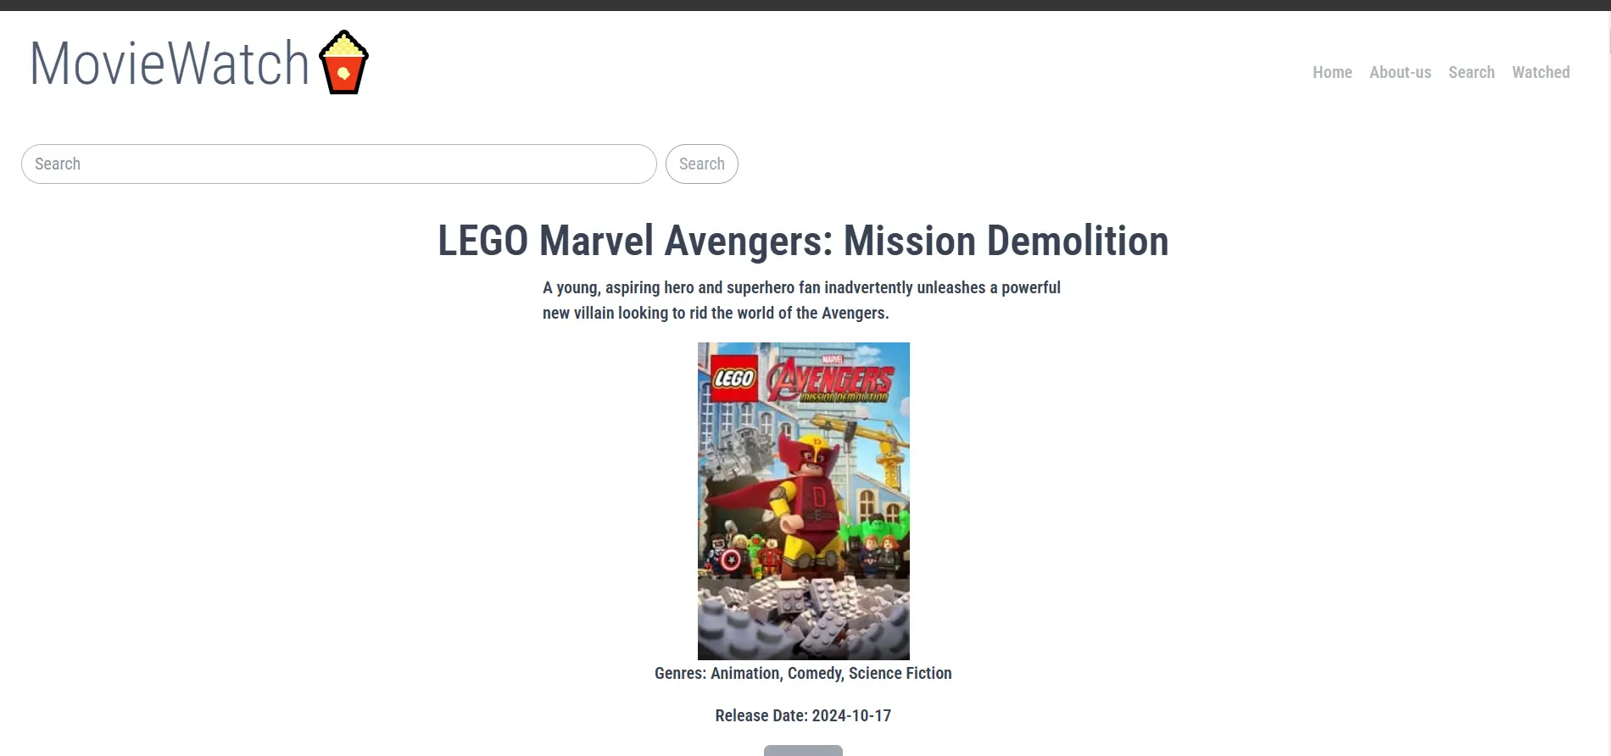Click the LEGO Marvel Avengers movie poster
The image size is (1611, 756).
804,501
